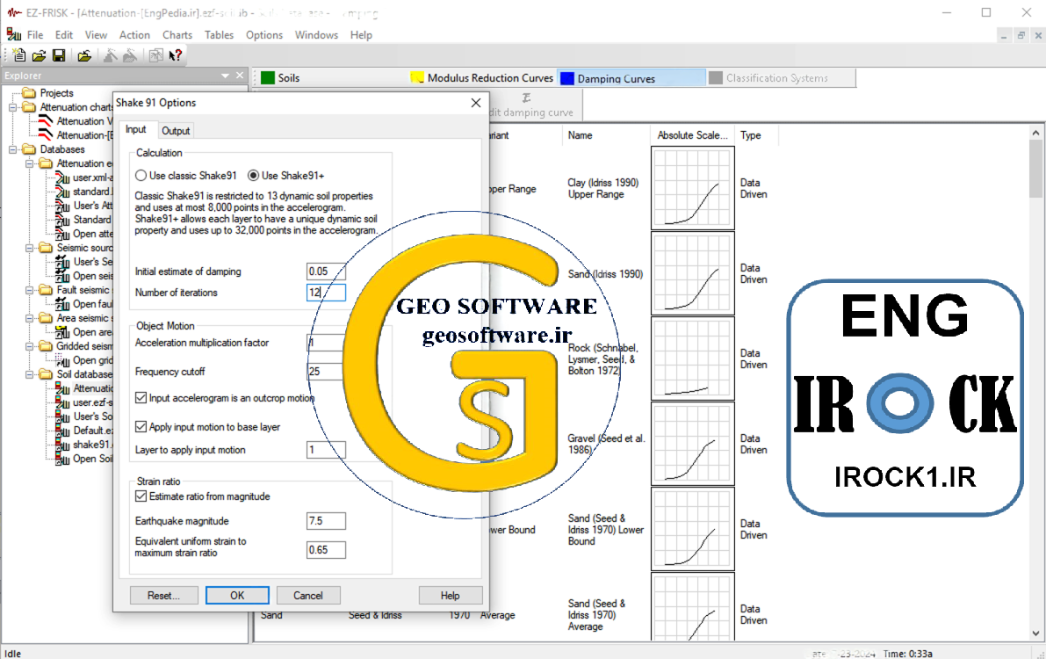Viewport: 1046px width, 659px height.
Task: Switch to the Soils tab
Action: (x=280, y=78)
